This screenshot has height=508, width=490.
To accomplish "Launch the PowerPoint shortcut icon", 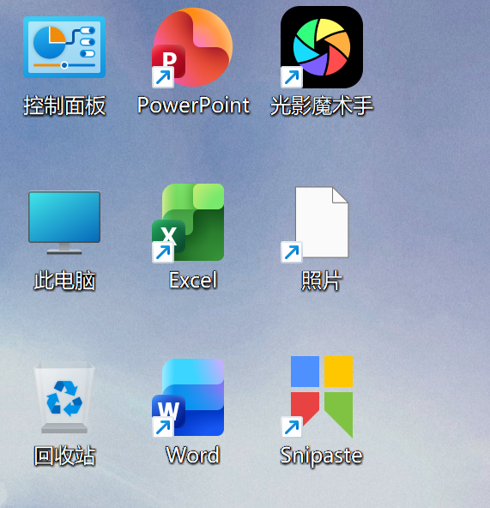I will click(x=192, y=47).
